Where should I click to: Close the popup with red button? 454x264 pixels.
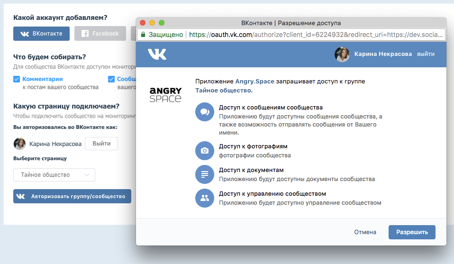click(x=143, y=23)
